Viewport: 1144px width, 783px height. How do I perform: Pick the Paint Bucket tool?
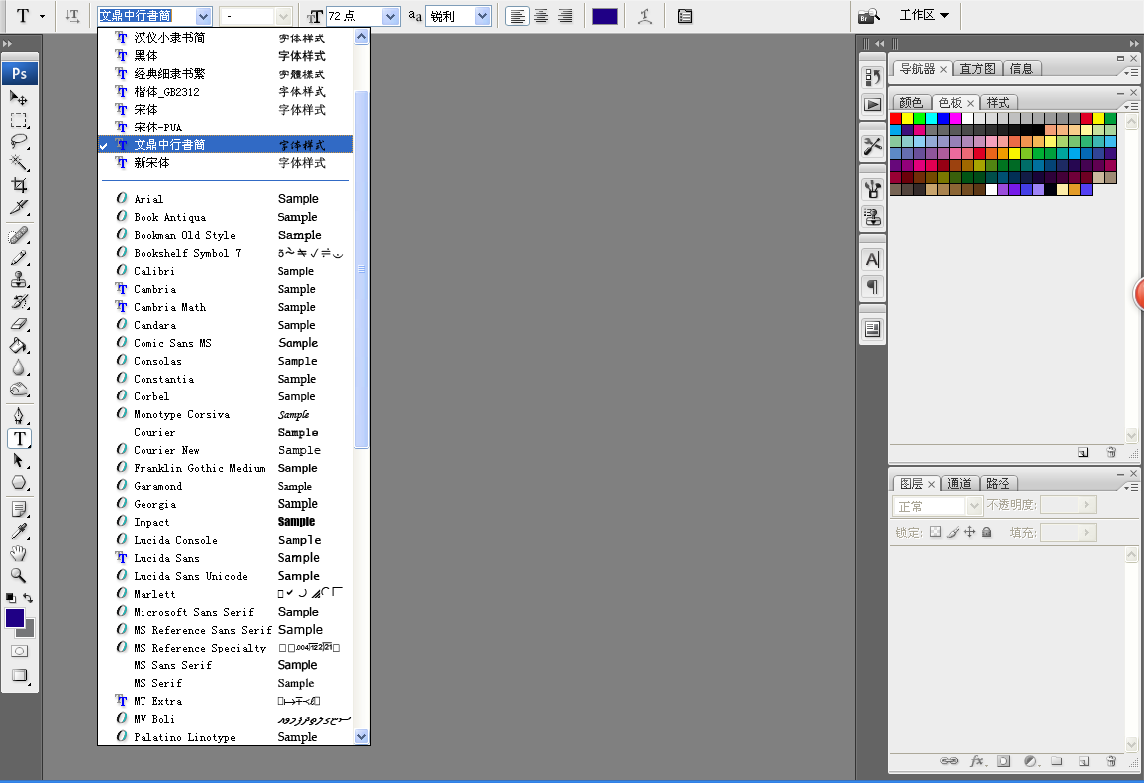pos(18,345)
